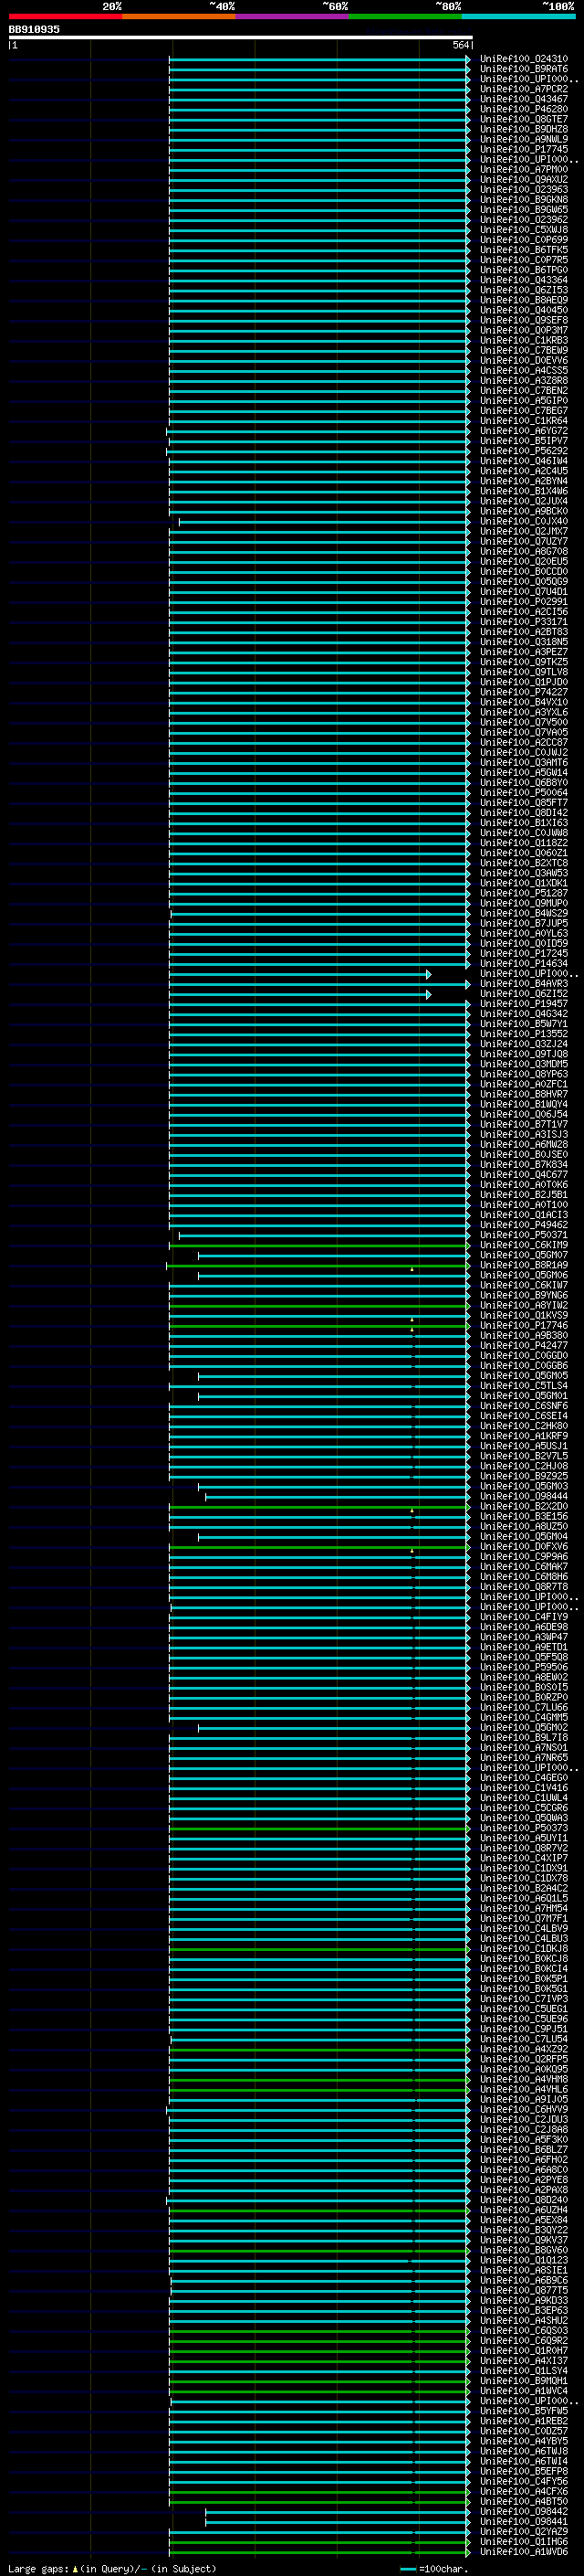Viewport: 584px width, 2576px height.
Task: Open hit UniRef100_O98442
Action: coord(523,2511)
